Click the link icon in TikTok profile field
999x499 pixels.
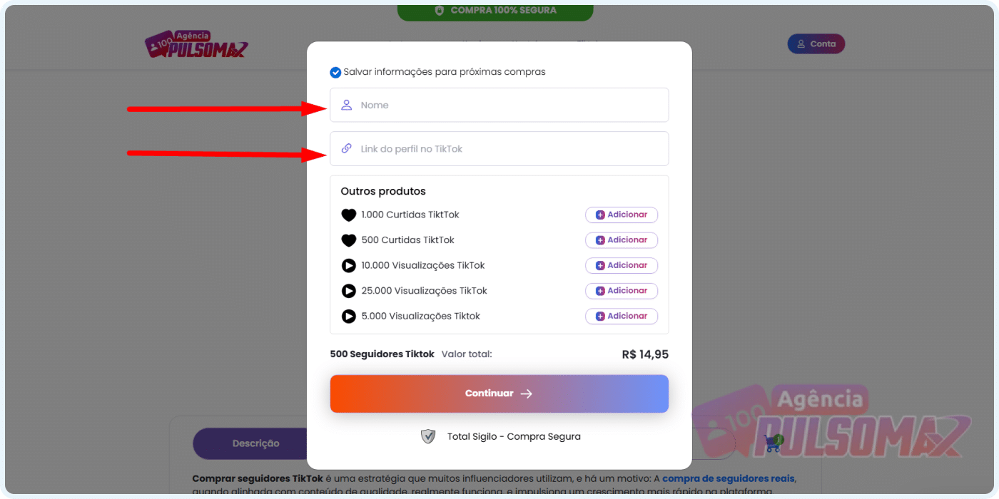tap(347, 148)
